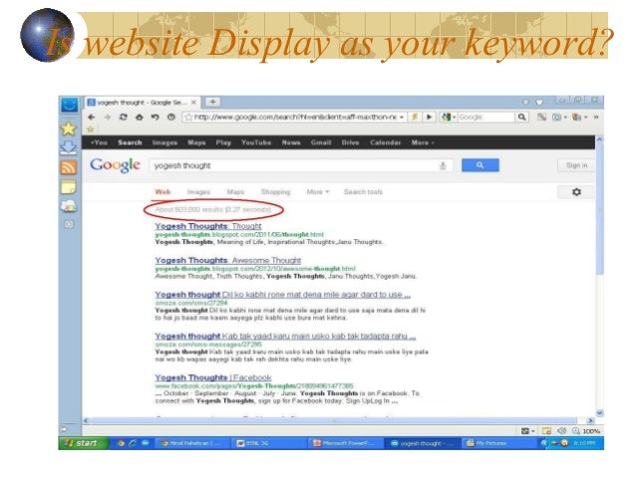This screenshot has height=477, width=636.
Task: Click the results count text
Action: click(212, 209)
